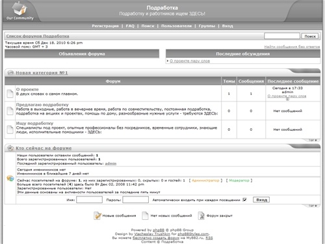
Task: Open бесплатно создать форум link
Action: click(x=156, y=237)
